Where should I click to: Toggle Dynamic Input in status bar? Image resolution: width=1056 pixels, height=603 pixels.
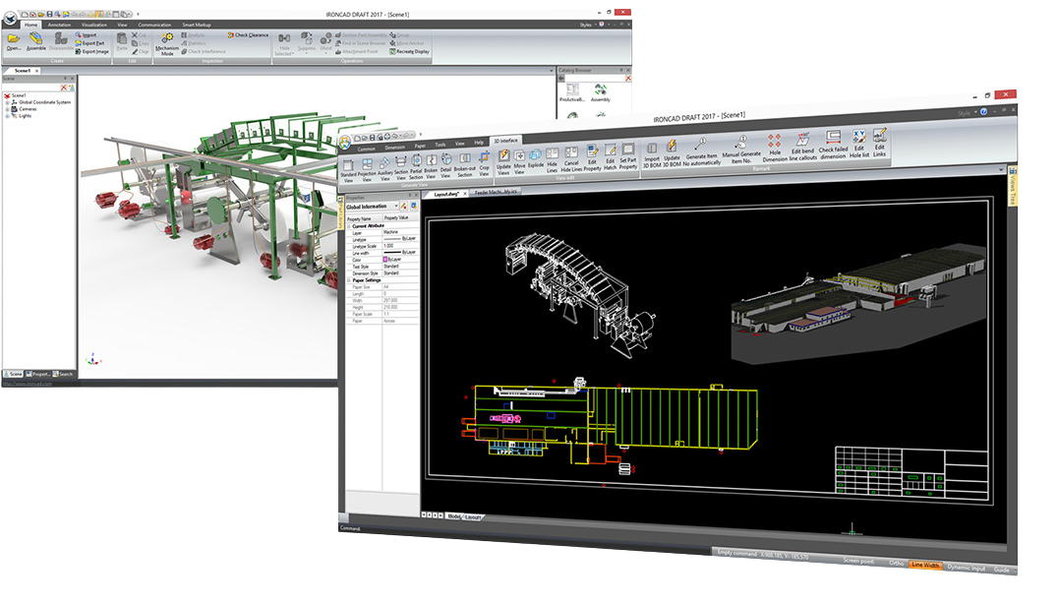(966, 568)
